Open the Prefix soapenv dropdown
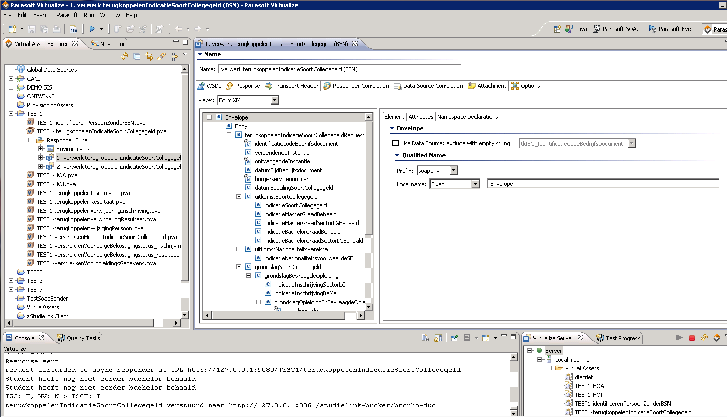727x417 pixels. click(453, 170)
